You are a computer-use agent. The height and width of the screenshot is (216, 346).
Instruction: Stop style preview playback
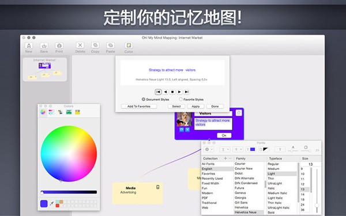[172, 92]
